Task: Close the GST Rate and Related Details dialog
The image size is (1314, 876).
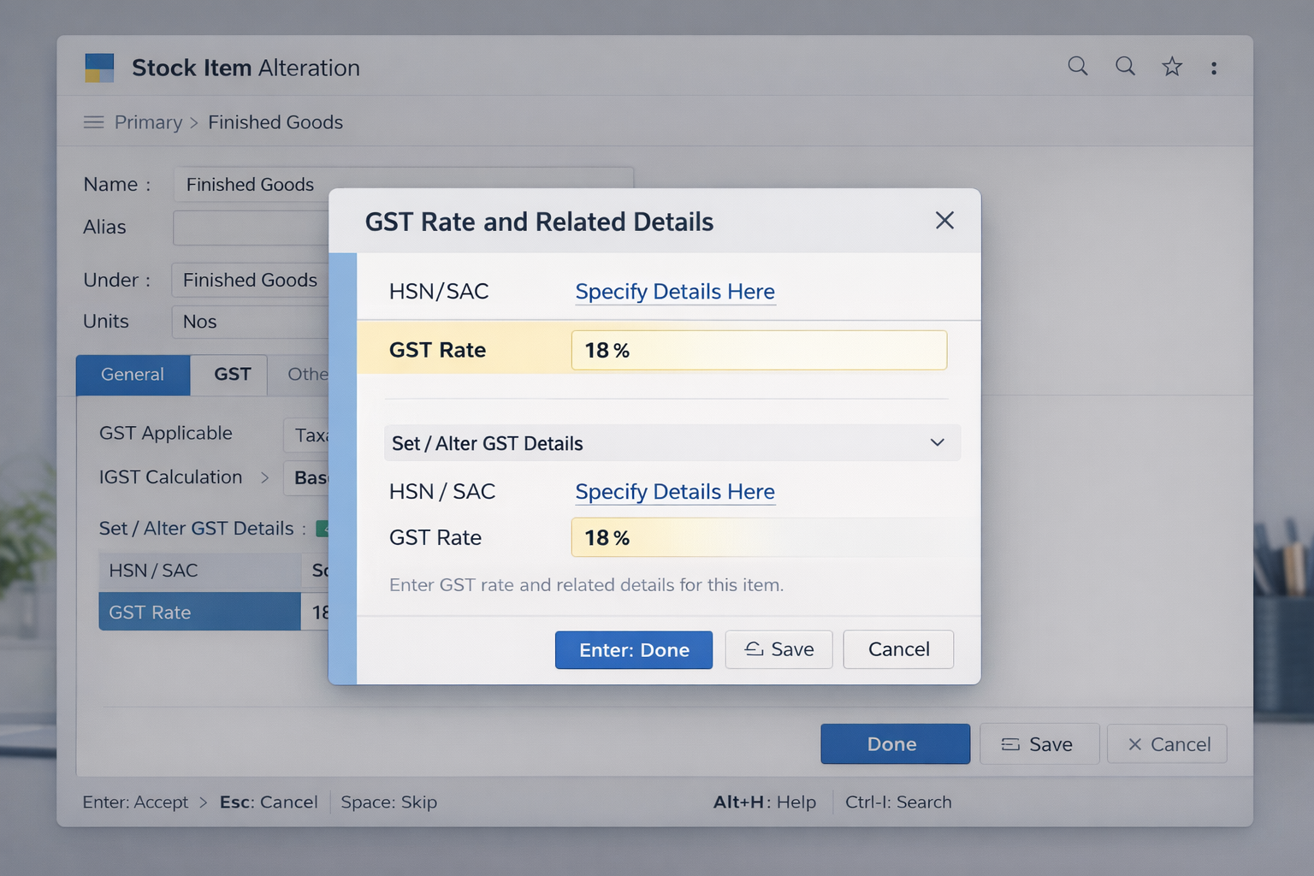Action: [x=944, y=221]
